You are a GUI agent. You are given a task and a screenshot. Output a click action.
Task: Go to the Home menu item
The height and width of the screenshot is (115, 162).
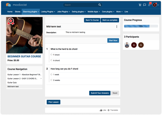click(x=10, y=12)
